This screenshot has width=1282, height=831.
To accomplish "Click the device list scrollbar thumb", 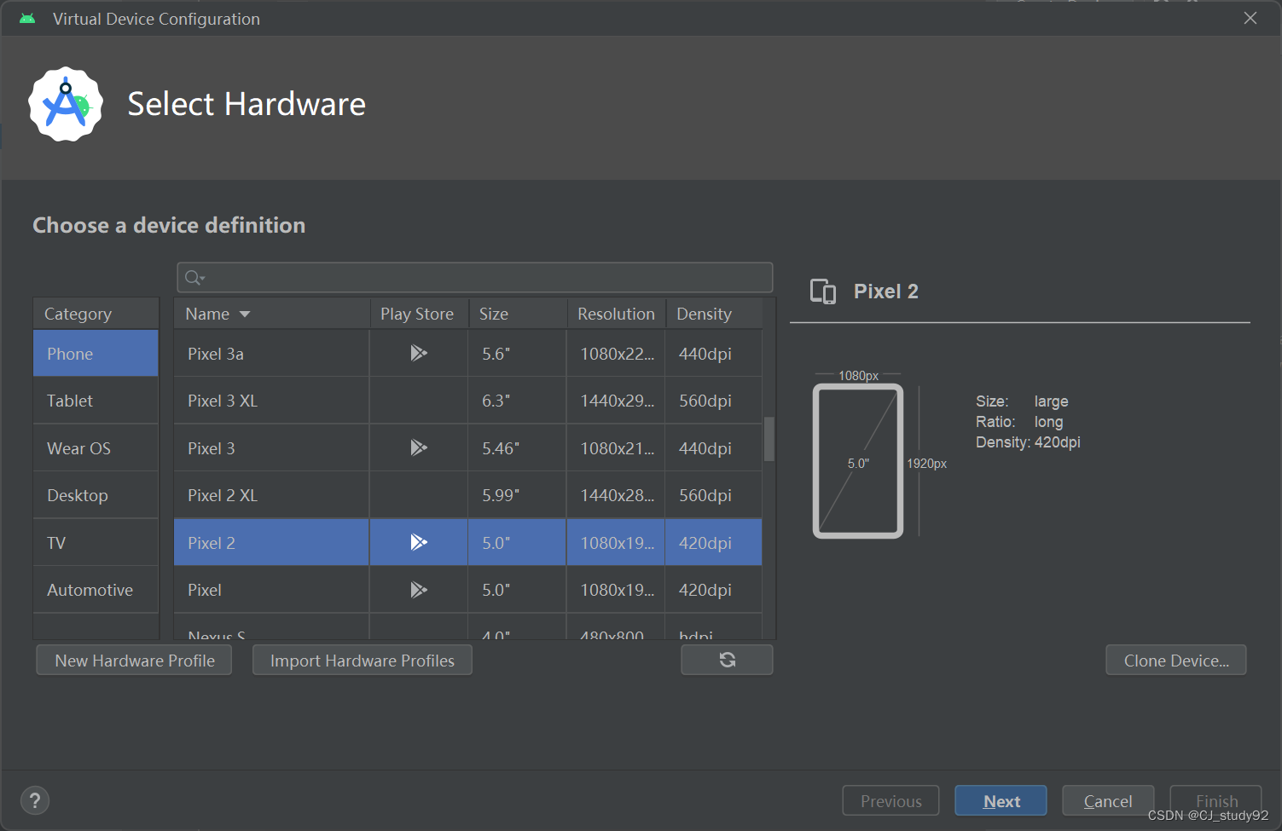I will click(769, 438).
